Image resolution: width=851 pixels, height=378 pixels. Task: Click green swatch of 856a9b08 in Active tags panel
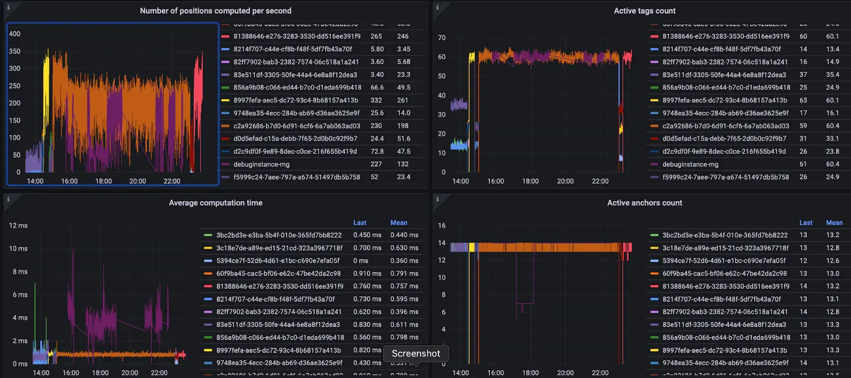click(654, 88)
